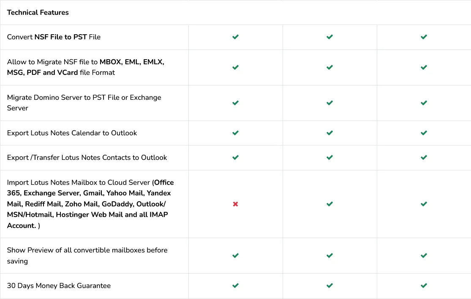Screen dimensions: 471x299
Task: Click "Export Lotus Notes Calendar to Outlook" text
Action: (72, 133)
